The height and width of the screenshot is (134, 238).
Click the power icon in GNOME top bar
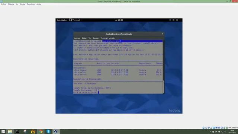[x=177, y=20]
